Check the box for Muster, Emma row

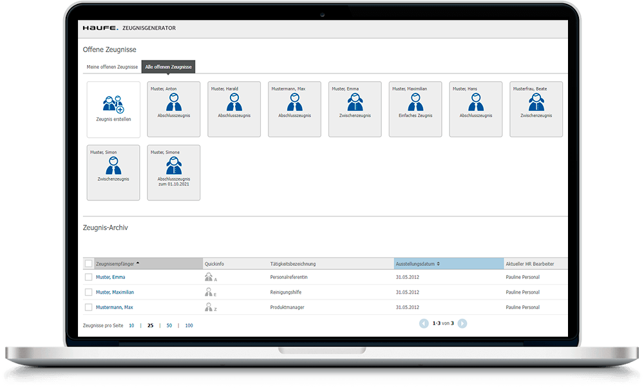pyautogui.click(x=88, y=278)
